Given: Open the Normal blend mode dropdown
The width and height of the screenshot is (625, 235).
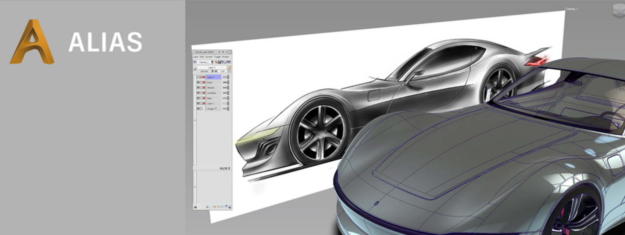Looking at the screenshot, I should click(x=206, y=71).
